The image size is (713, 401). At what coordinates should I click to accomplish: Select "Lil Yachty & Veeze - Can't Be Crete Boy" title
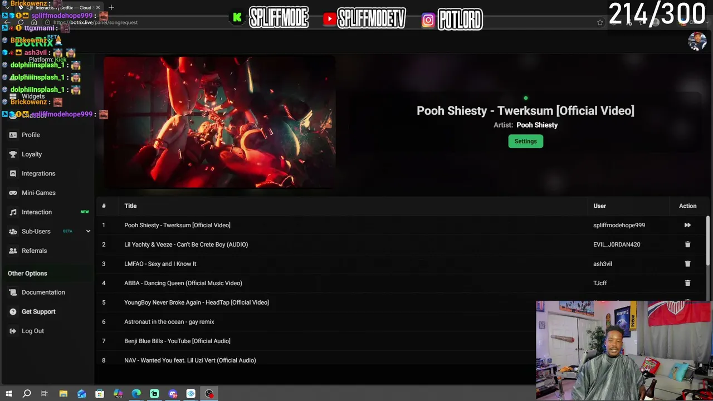[x=186, y=244]
